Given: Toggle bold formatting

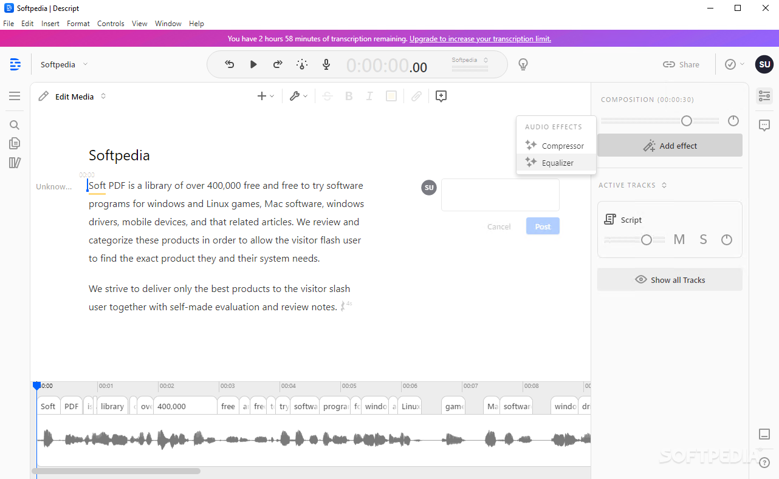Looking at the screenshot, I should tap(349, 96).
